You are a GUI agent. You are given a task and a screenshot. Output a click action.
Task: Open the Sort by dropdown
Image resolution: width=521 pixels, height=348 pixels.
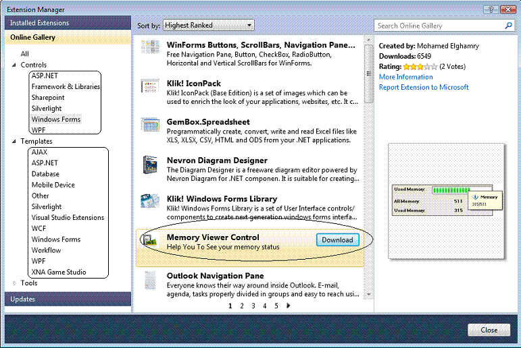(x=209, y=25)
